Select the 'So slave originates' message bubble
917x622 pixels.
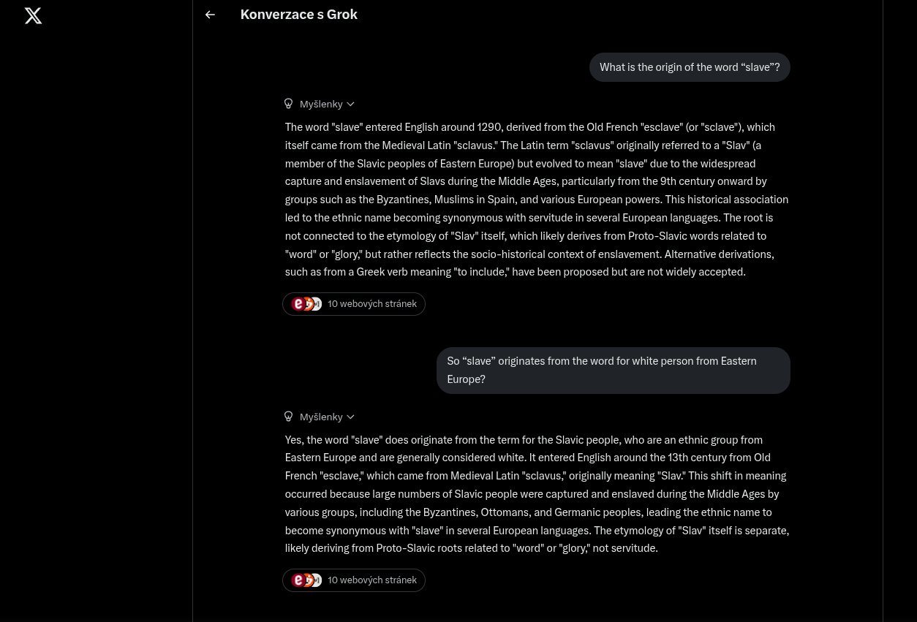(613, 371)
